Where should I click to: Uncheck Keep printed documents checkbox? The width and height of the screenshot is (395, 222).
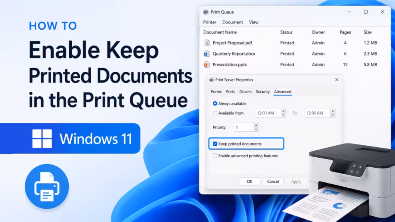click(x=215, y=144)
